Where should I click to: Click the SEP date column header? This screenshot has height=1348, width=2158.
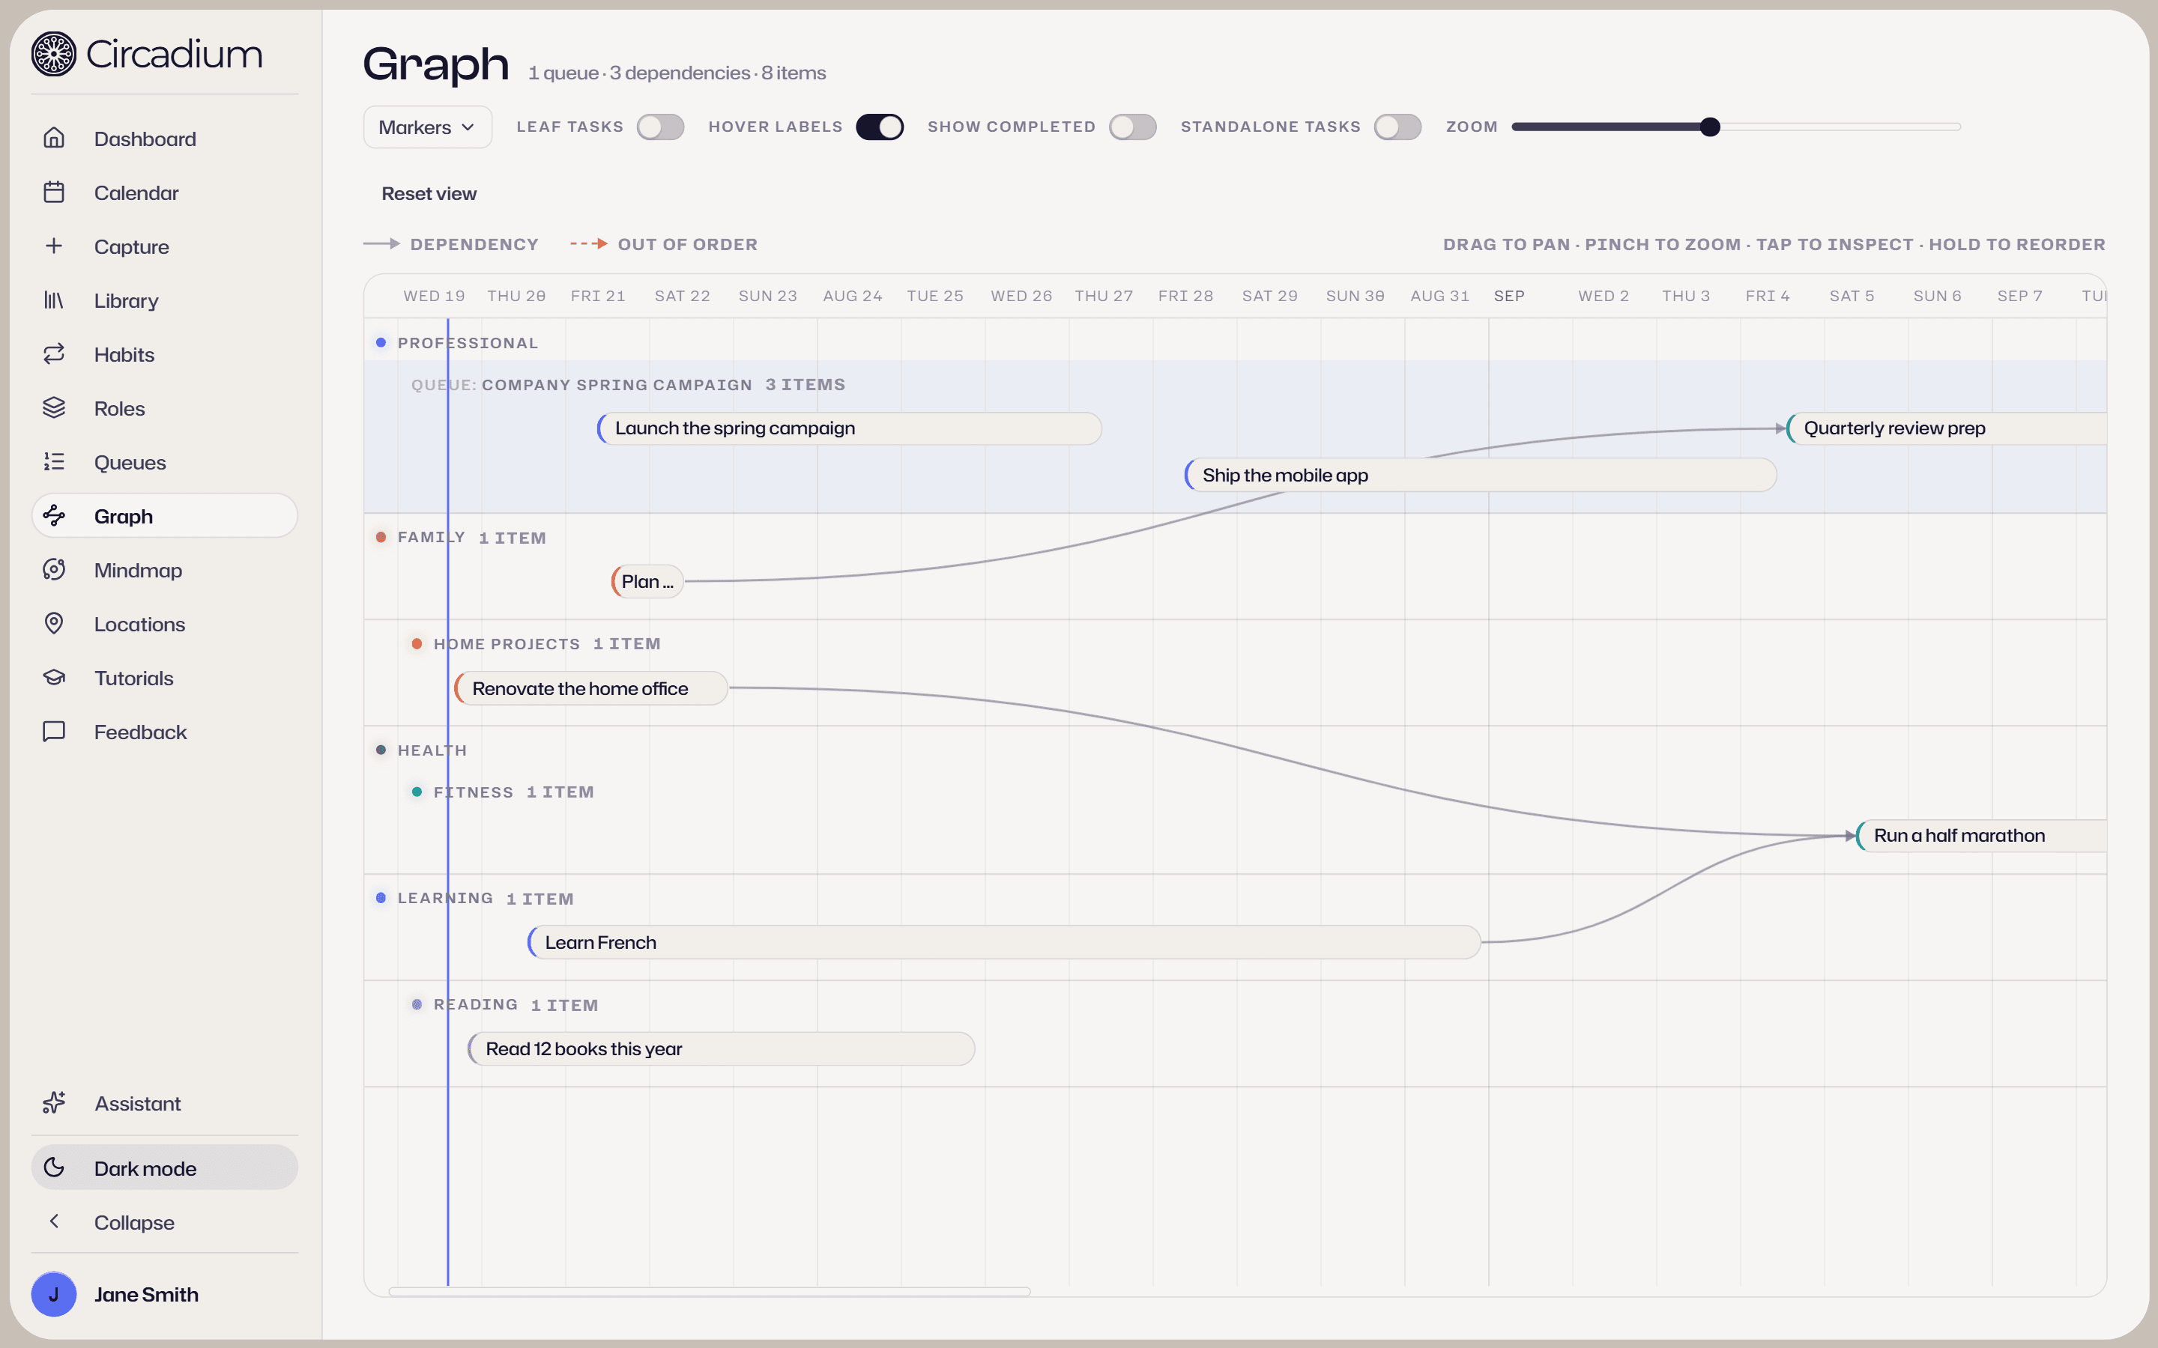[x=1509, y=296]
